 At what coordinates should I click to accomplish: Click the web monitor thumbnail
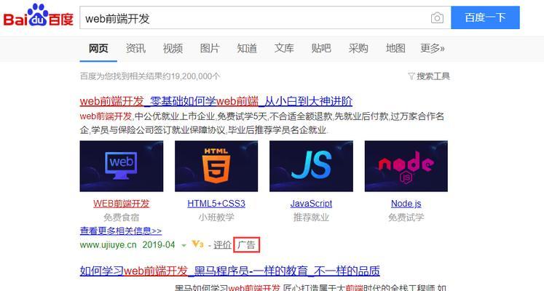click(122, 166)
